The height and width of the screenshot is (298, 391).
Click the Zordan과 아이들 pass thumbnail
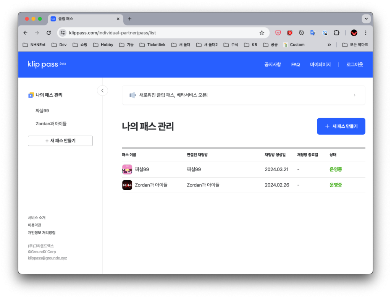pos(127,185)
